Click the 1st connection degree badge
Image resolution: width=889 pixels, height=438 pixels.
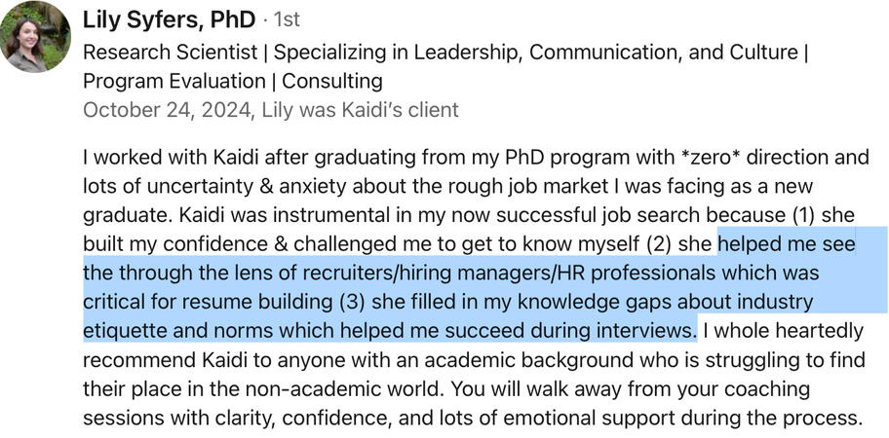pyautogui.click(x=284, y=20)
